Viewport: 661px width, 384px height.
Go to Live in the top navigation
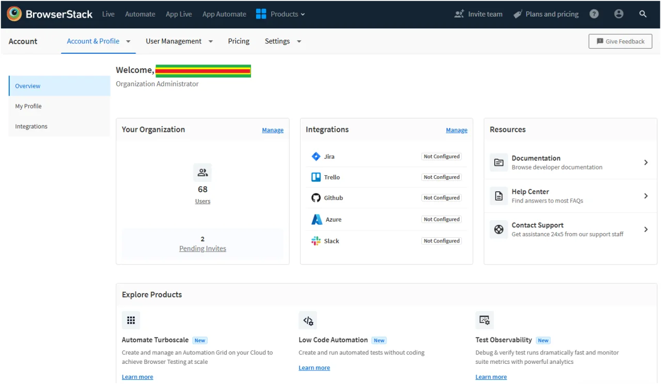108,14
